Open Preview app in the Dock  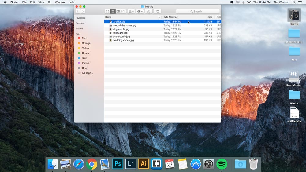[x=65, y=164]
